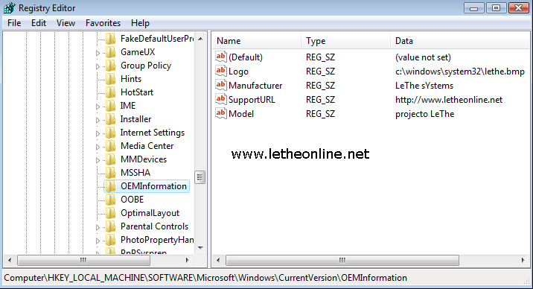Image resolution: width=533 pixels, height=289 pixels.
Task: Select the Hints key
Action: tap(131, 79)
